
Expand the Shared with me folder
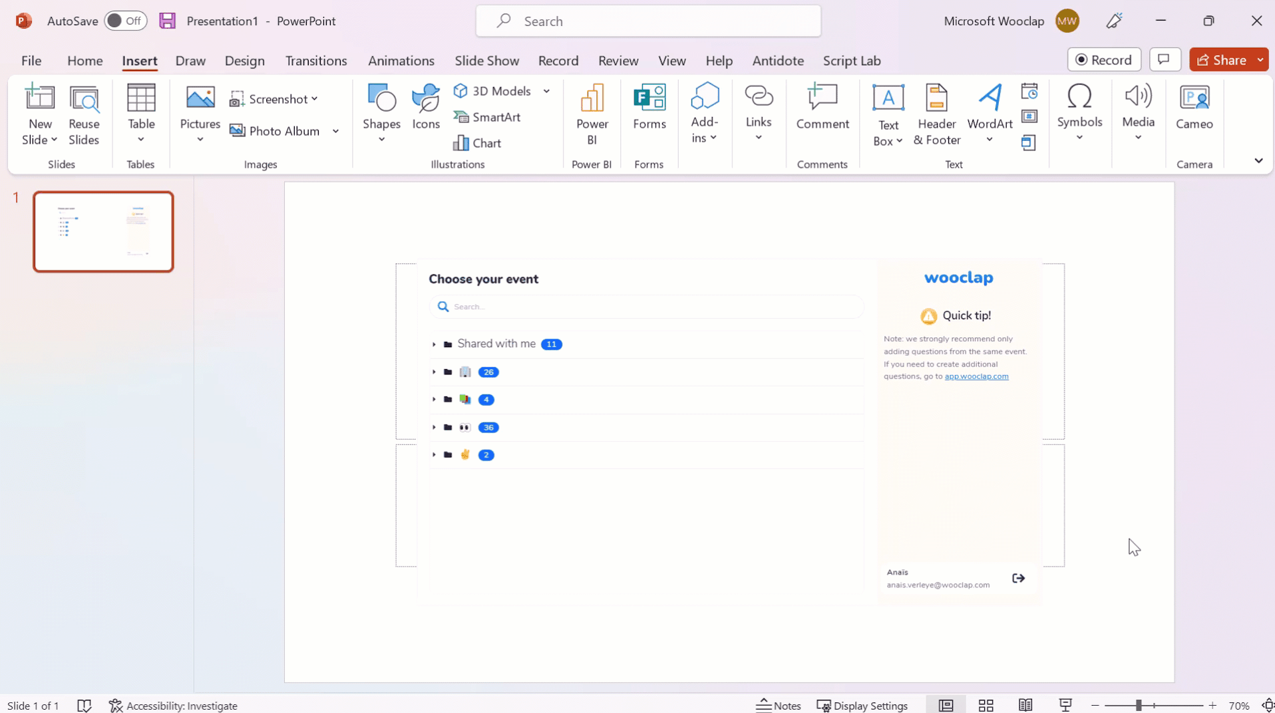pyautogui.click(x=434, y=345)
